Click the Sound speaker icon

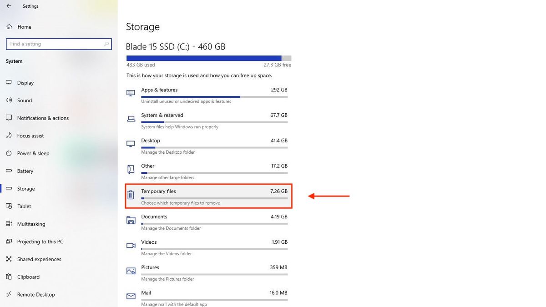pos(10,100)
